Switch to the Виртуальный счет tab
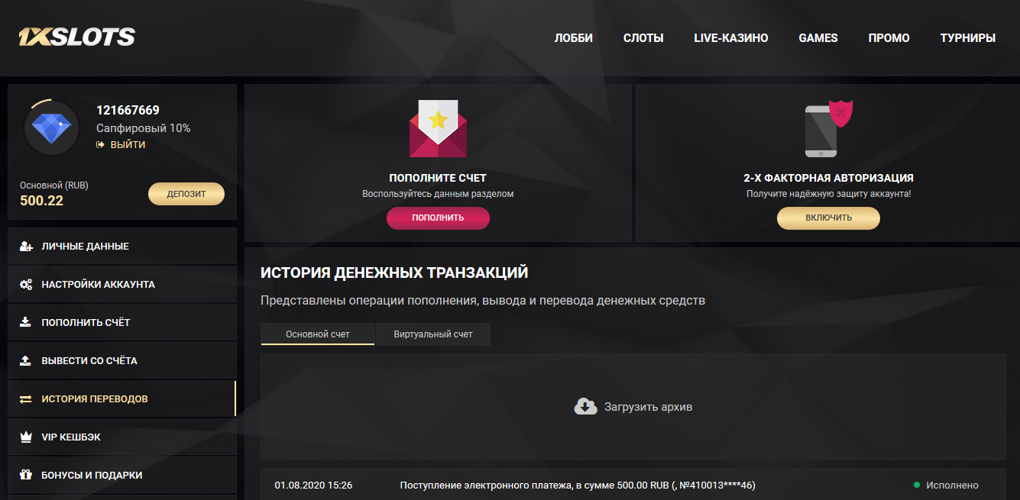The height and width of the screenshot is (500, 1020). pos(433,334)
